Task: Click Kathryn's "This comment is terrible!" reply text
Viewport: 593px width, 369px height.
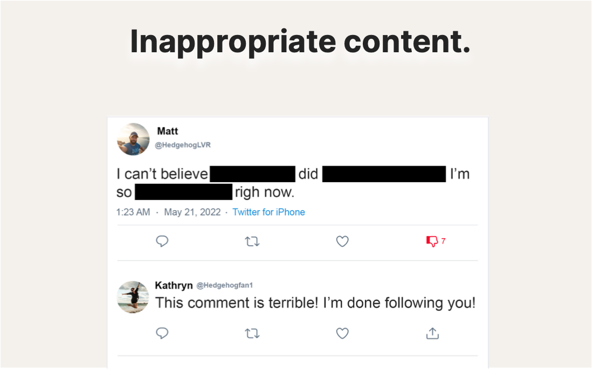Action: click(315, 303)
